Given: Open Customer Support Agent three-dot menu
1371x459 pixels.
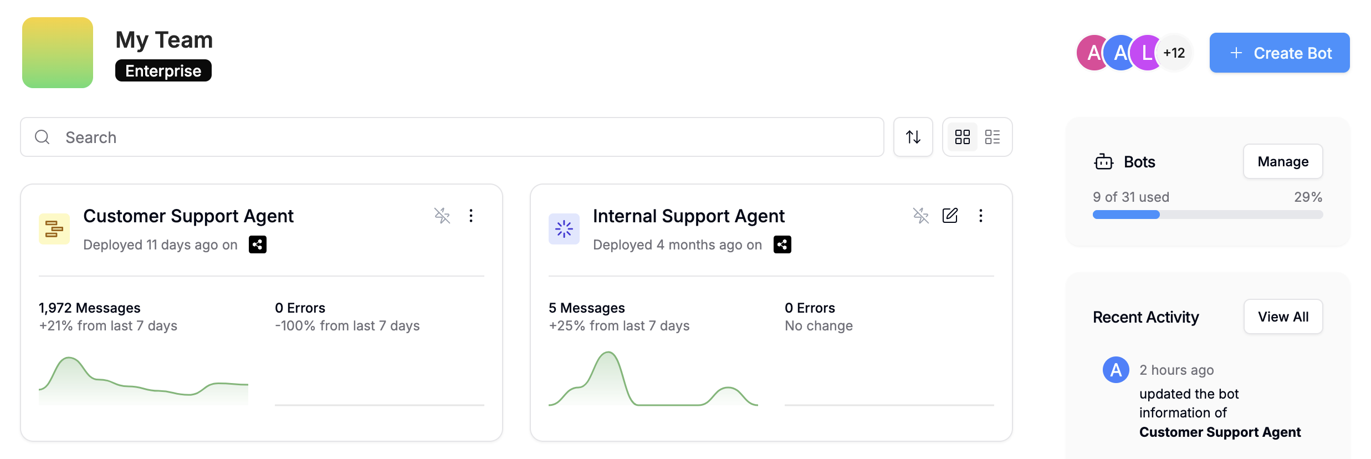Looking at the screenshot, I should point(471,216).
